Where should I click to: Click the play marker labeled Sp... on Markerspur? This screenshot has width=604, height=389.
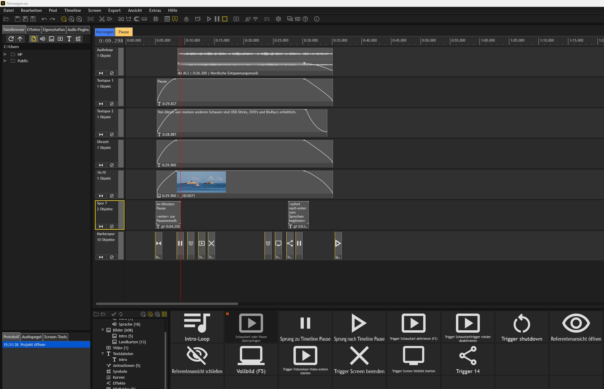coord(338,245)
